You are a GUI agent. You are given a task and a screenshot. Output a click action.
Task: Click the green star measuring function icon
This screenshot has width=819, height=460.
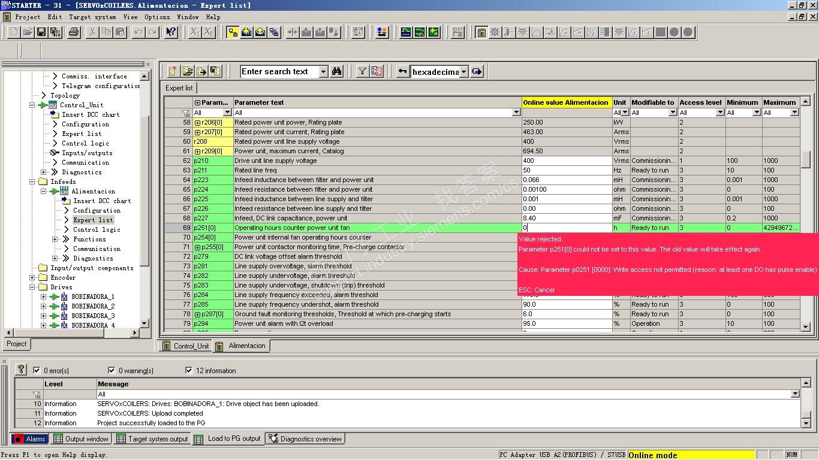tap(433, 32)
